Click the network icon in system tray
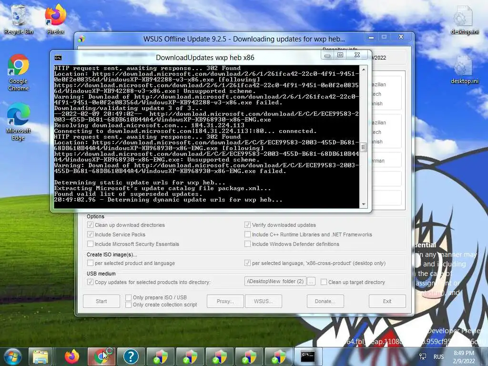Image resolution: width=488 pixels, height=366 pixels. 423,356
